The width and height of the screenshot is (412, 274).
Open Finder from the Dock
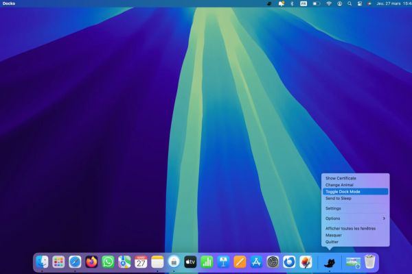[x=42, y=262]
